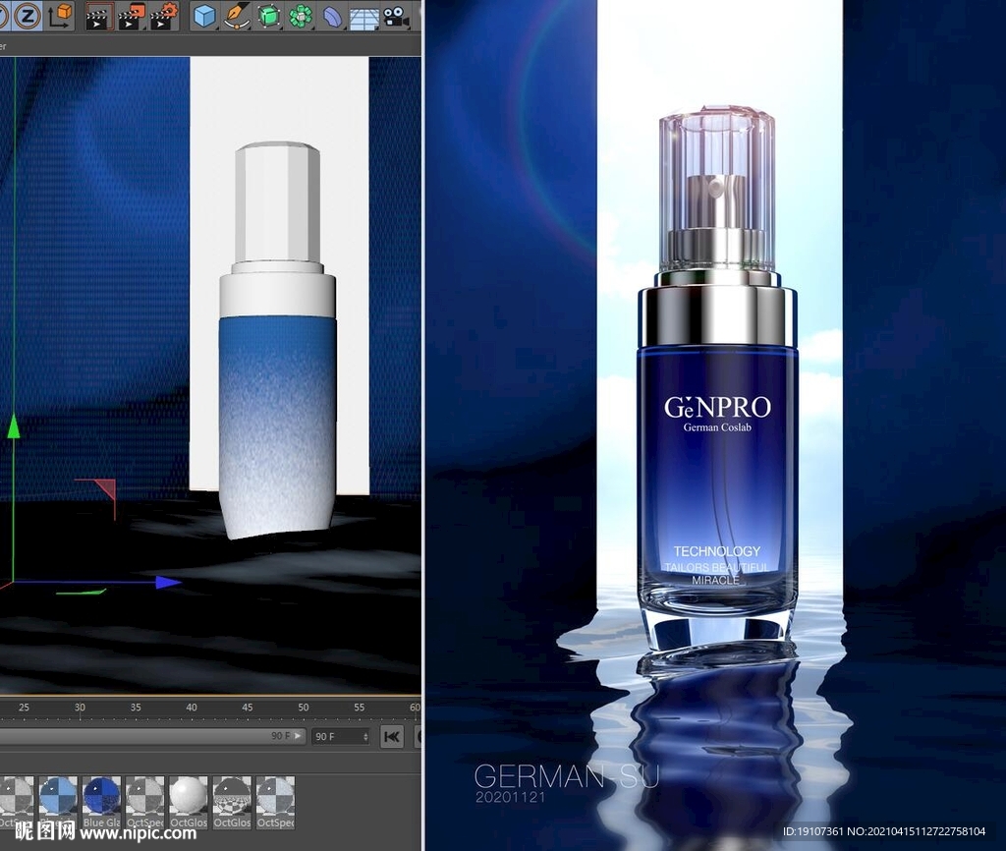
Task: Click the stepper arrows on the 90 F field
Action: coord(365,736)
